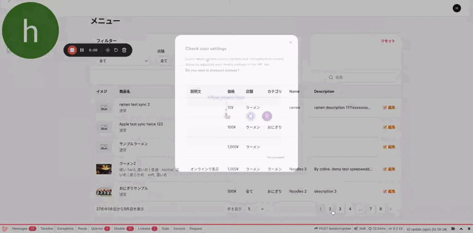Click the restart recording icon
The width and height of the screenshot is (473, 233).
[116, 50]
